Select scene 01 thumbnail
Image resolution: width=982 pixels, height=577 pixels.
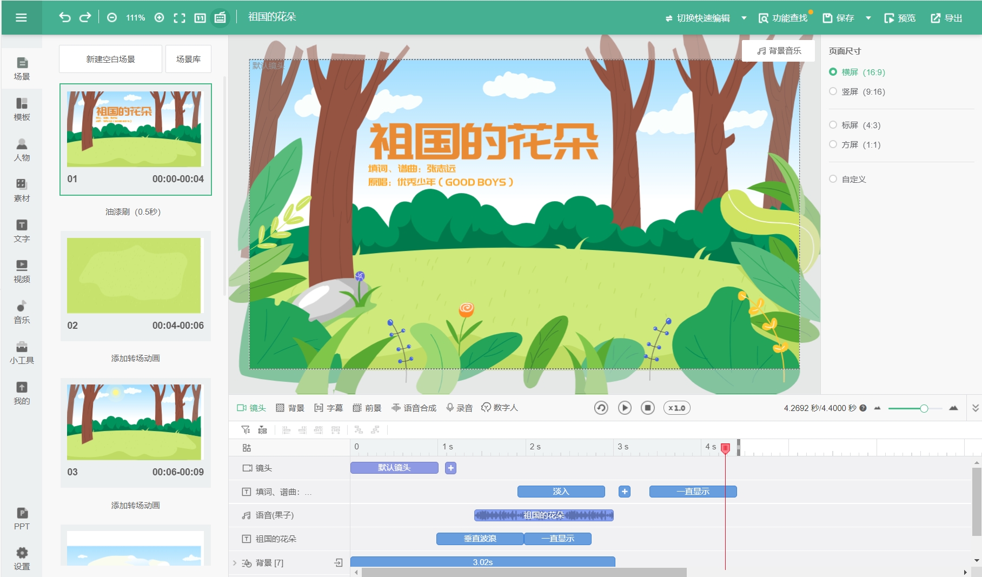click(135, 139)
